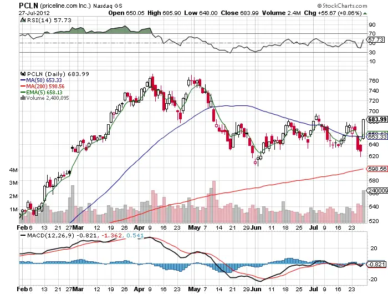388x294 pixels.
Task: Click the 653.33 MA(50) tag on price axis
Action: 377,136
